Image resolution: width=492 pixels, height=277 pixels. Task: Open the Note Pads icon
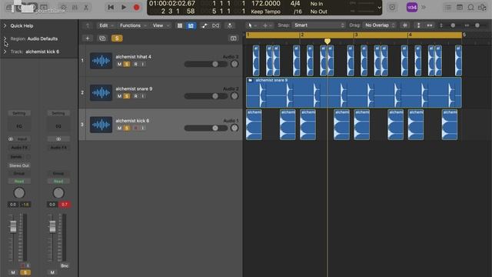pyautogui.click(x=460, y=7)
